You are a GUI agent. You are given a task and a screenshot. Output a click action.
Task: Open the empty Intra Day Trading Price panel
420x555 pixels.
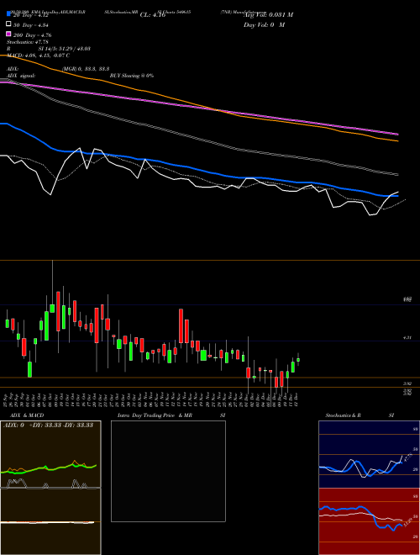click(168, 471)
